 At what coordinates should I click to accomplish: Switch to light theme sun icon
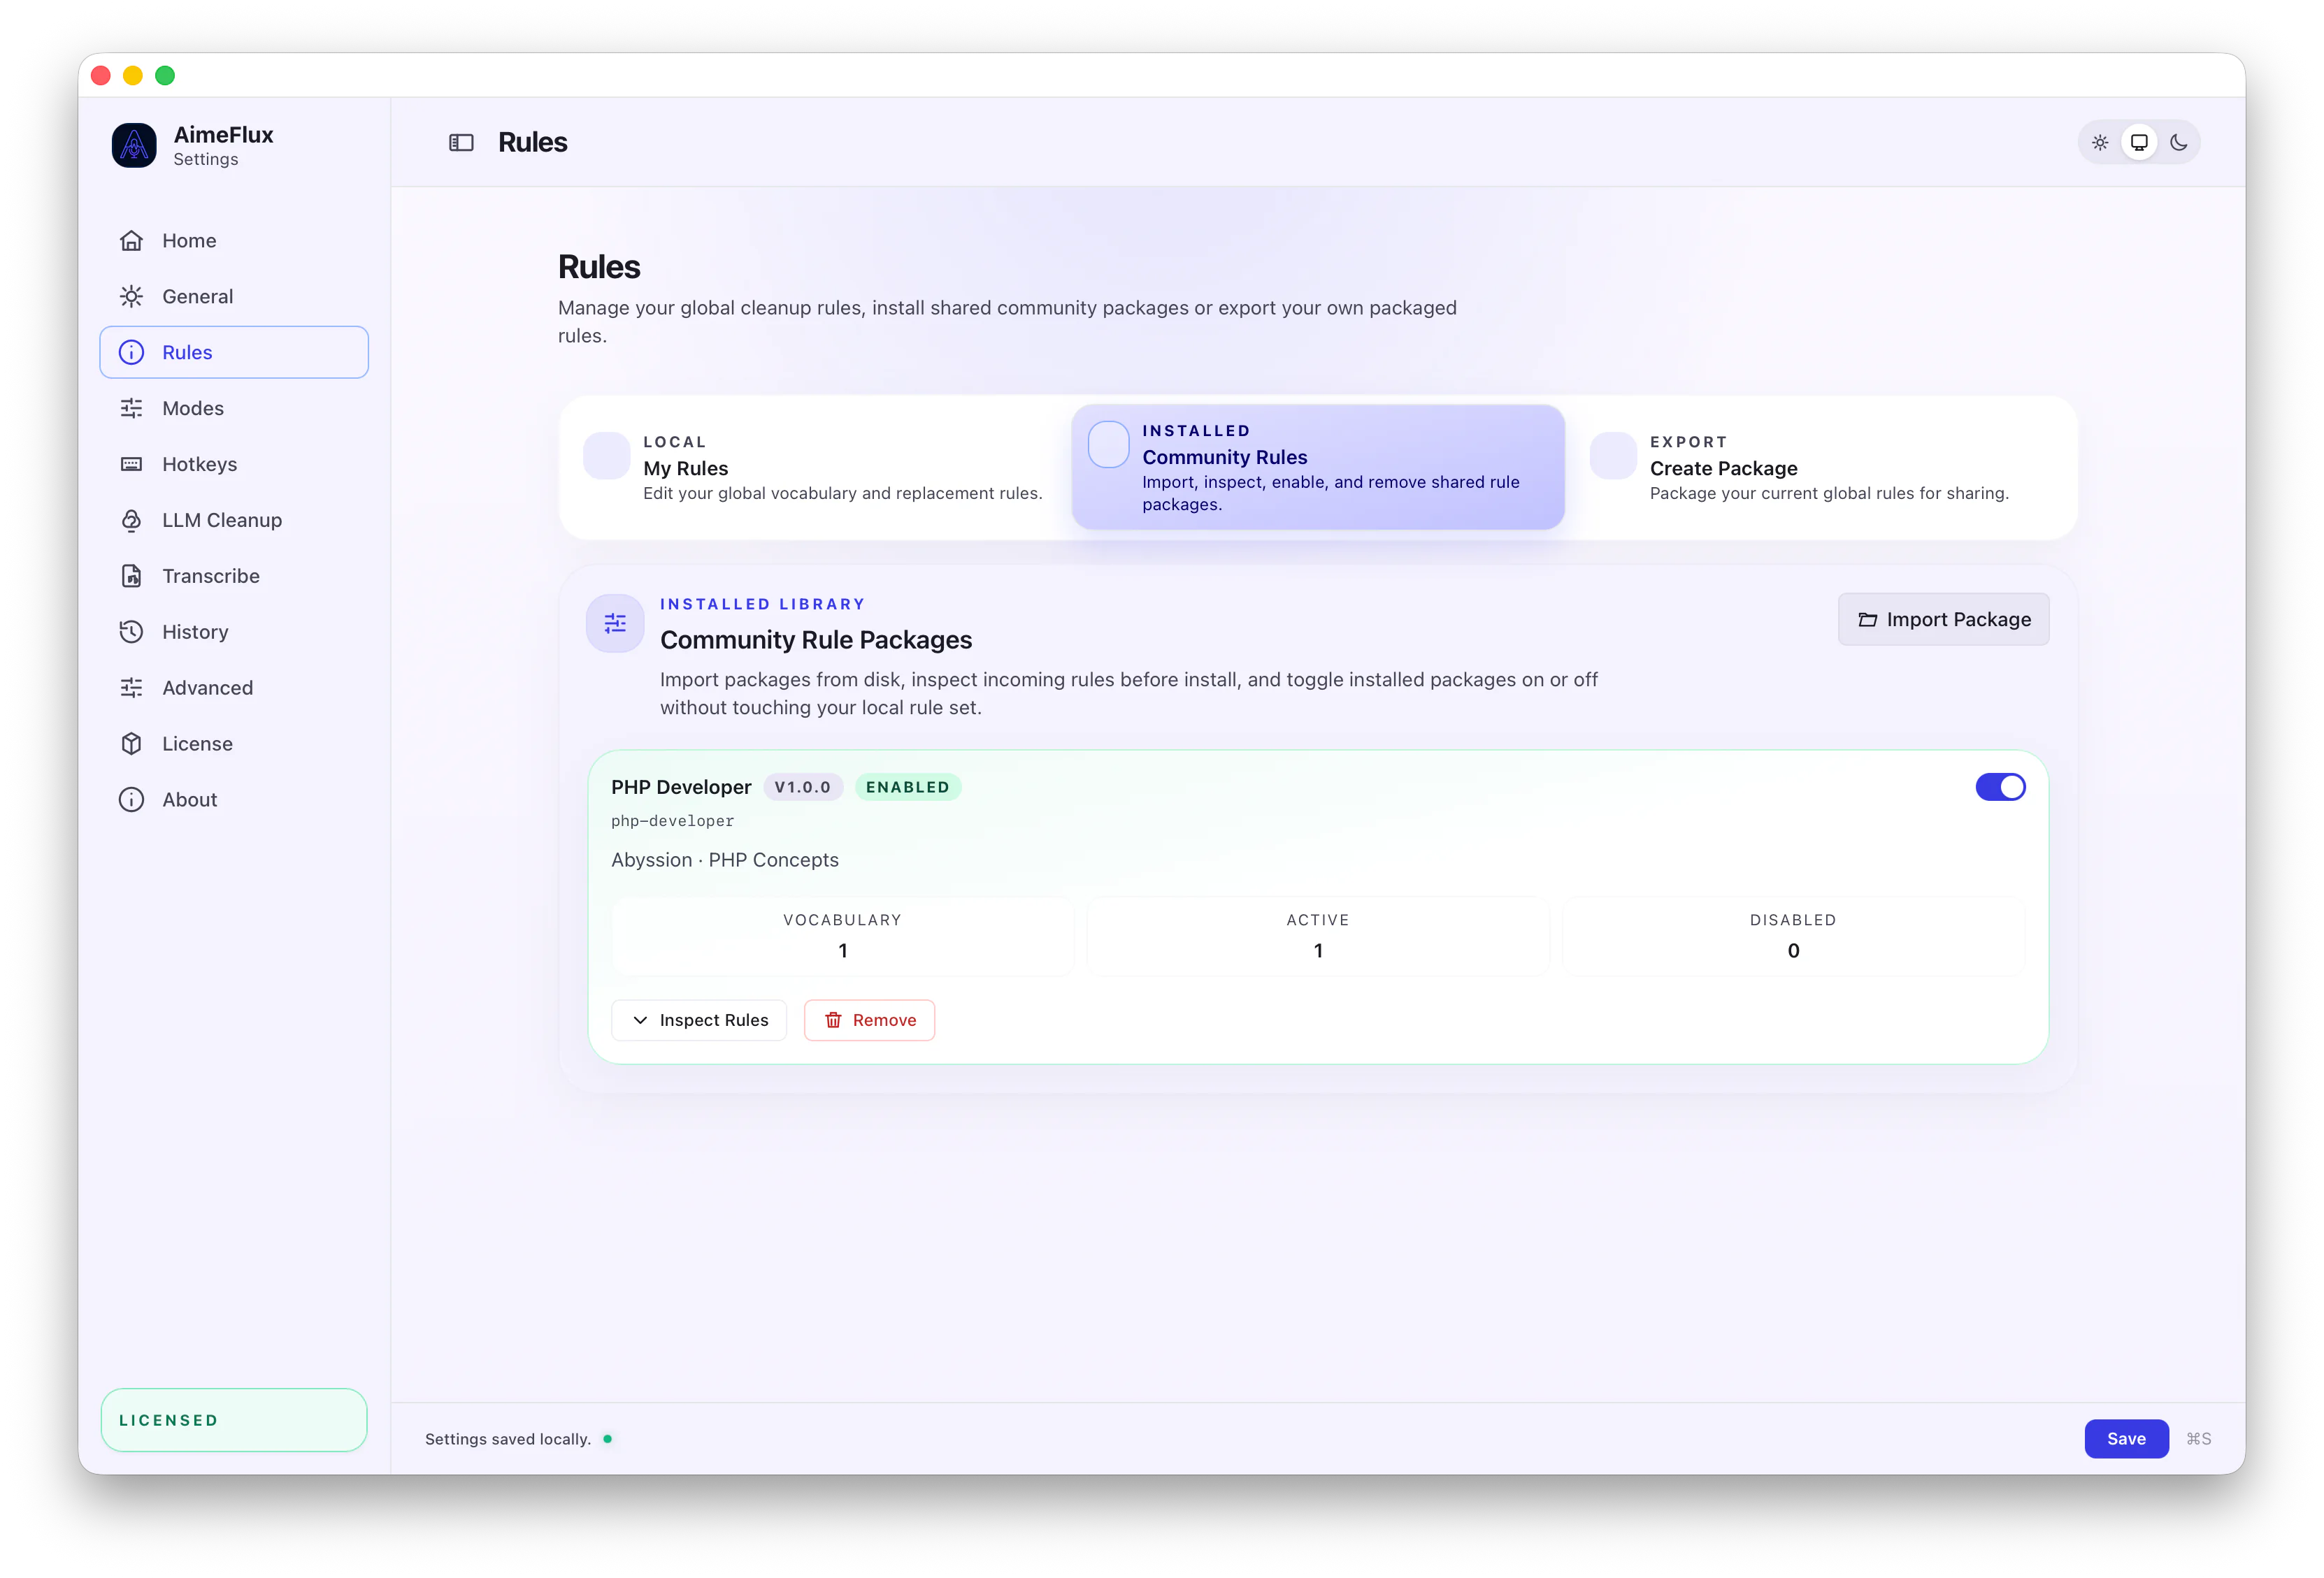[2100, 143]
